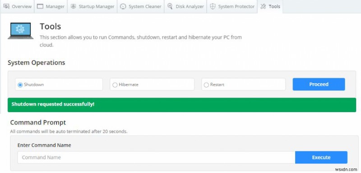Click the System Protector shield icon
This screenshot has height=173, width=361.
pos(213,6)
